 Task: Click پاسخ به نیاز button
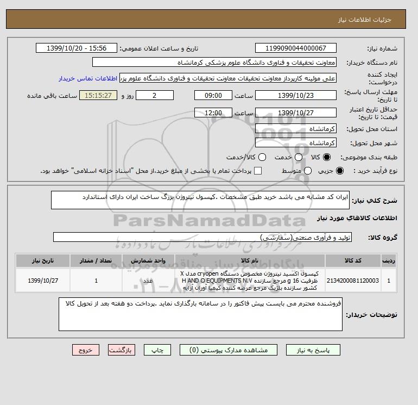tap(313, 350)
